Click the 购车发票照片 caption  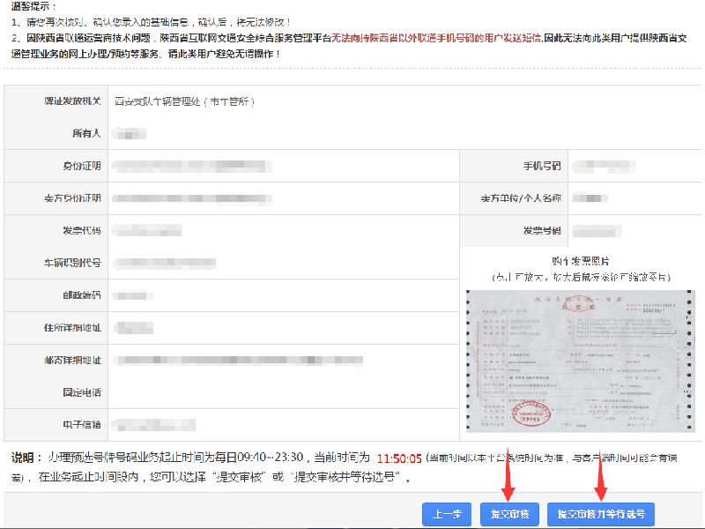coord(581,261)
